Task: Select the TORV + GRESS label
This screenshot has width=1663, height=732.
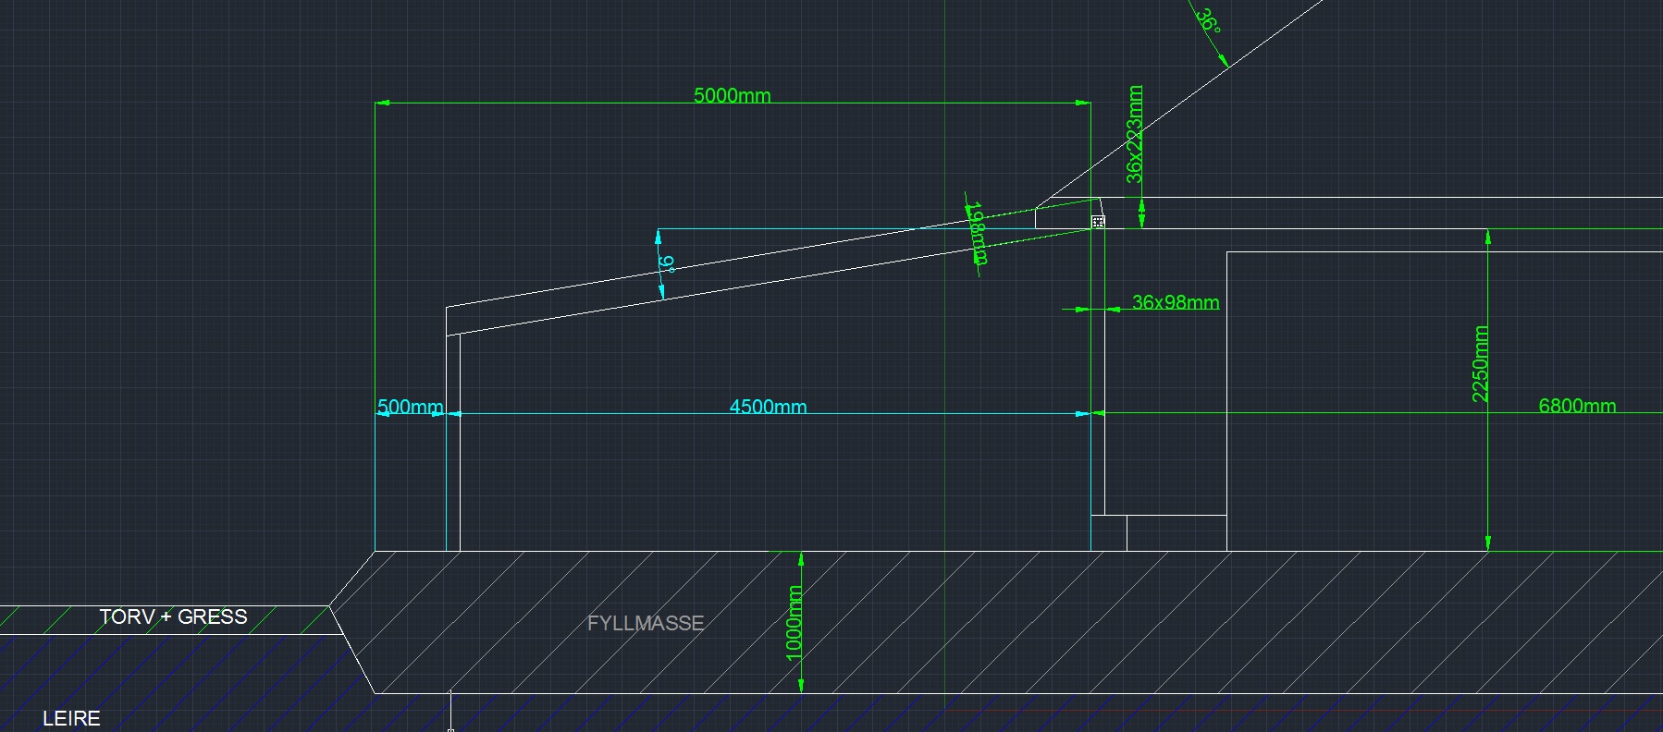Action: tap(173, 616)
